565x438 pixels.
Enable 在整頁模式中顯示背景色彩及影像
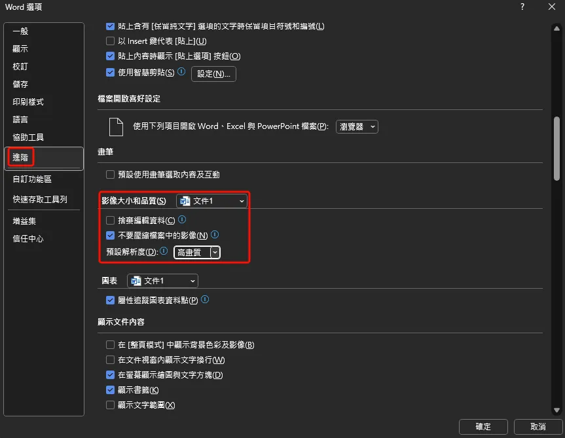110,345
